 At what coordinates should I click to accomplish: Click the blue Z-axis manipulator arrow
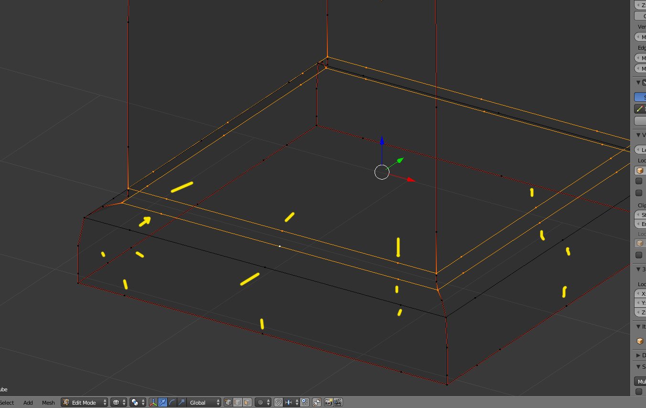point(382,141)
